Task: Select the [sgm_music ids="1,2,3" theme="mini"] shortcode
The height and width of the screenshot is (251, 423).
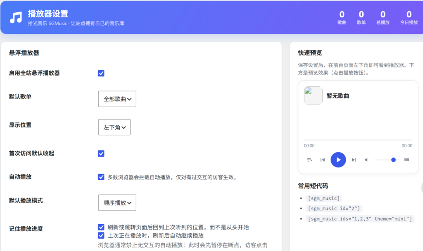Action: coord(360,219)
